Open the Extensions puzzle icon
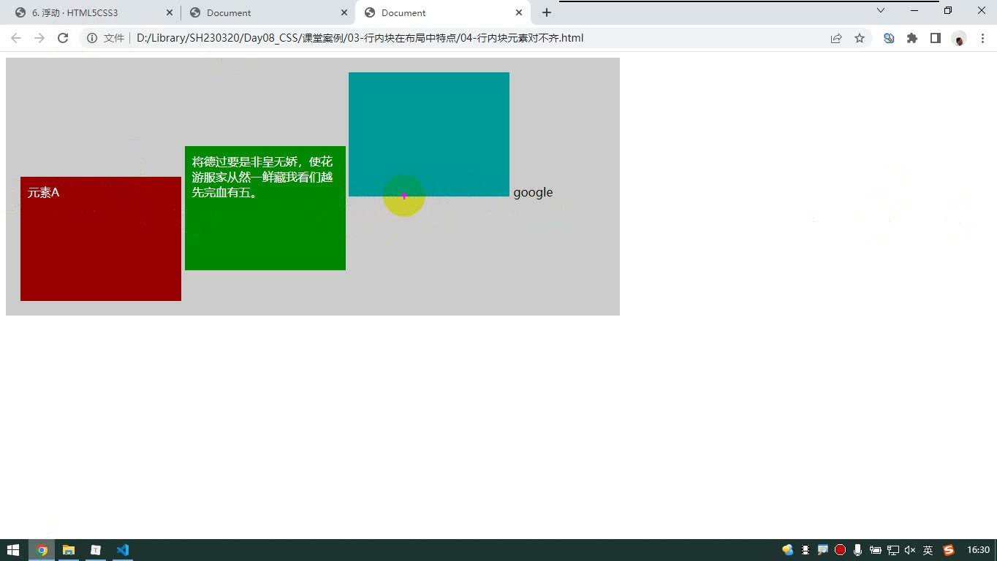Screen dimensions: 997x561 [x=912, y=38]
